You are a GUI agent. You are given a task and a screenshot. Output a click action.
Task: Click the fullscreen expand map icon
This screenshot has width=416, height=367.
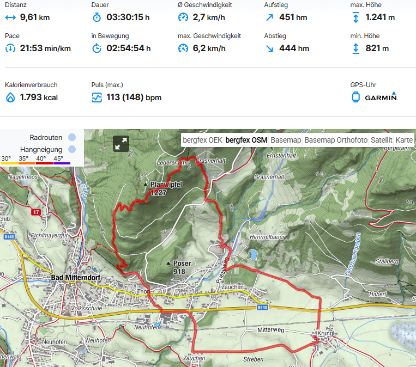(120, 144)
